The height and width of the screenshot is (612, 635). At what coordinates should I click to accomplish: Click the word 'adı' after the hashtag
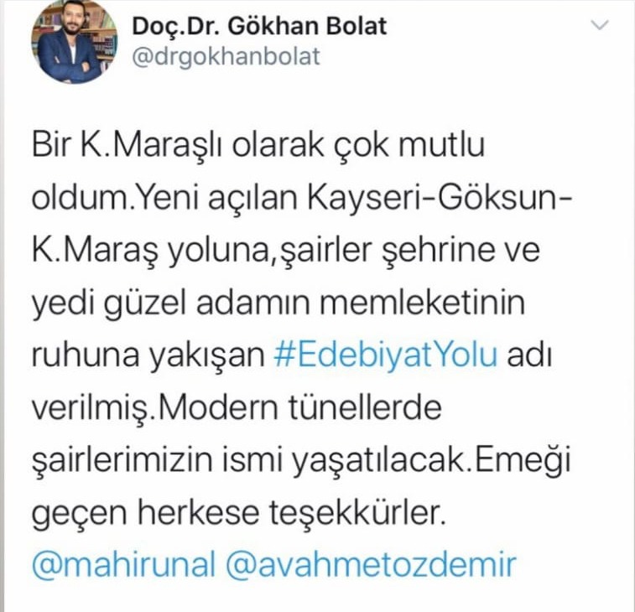click(529, 355)
